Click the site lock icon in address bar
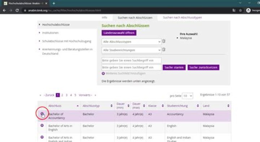 25,10
